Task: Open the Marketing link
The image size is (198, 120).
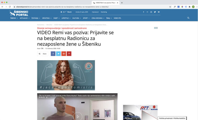Action: (x=104, y=12)
